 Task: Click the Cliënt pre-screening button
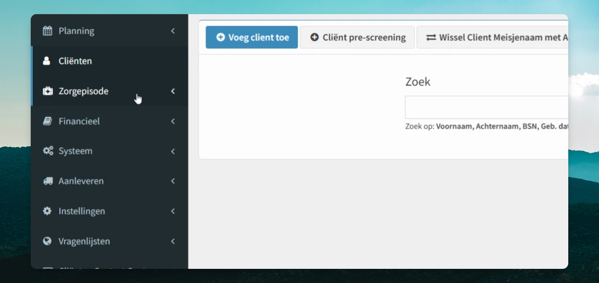click(357, 37)
